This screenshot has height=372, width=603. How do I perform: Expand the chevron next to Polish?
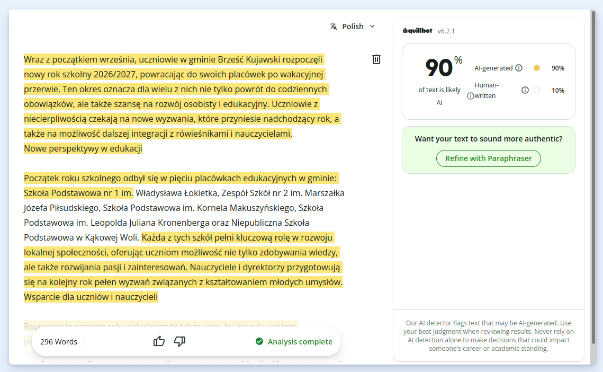[x=372, y=26]
